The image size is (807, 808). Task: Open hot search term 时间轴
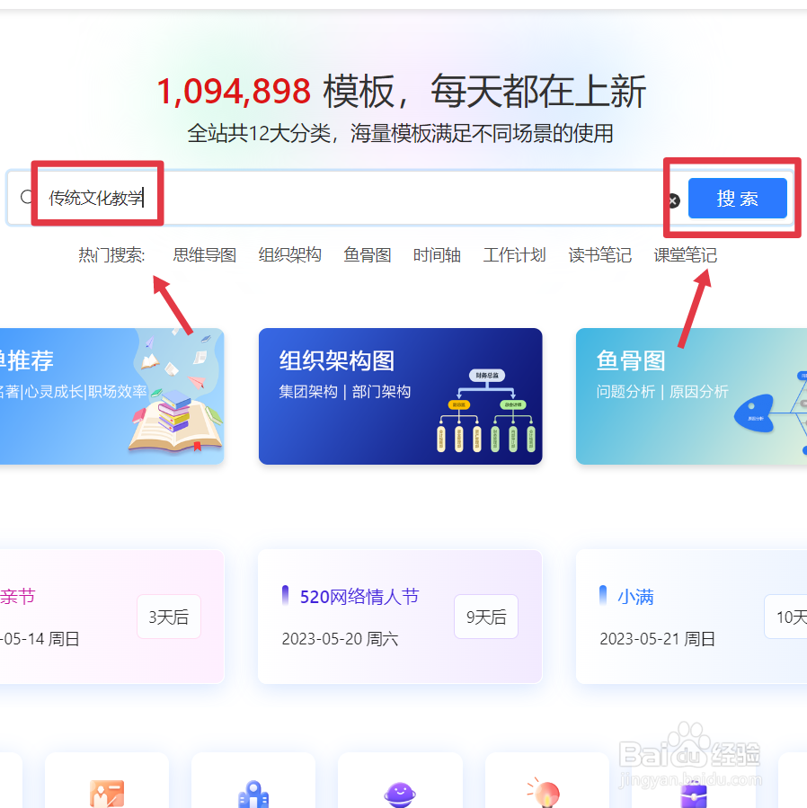[x=437, y=254]
